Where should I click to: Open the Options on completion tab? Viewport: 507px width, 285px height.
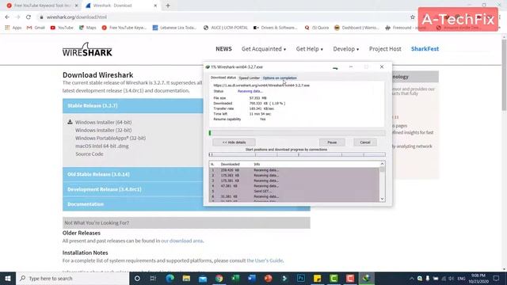(x=280, y=78)
